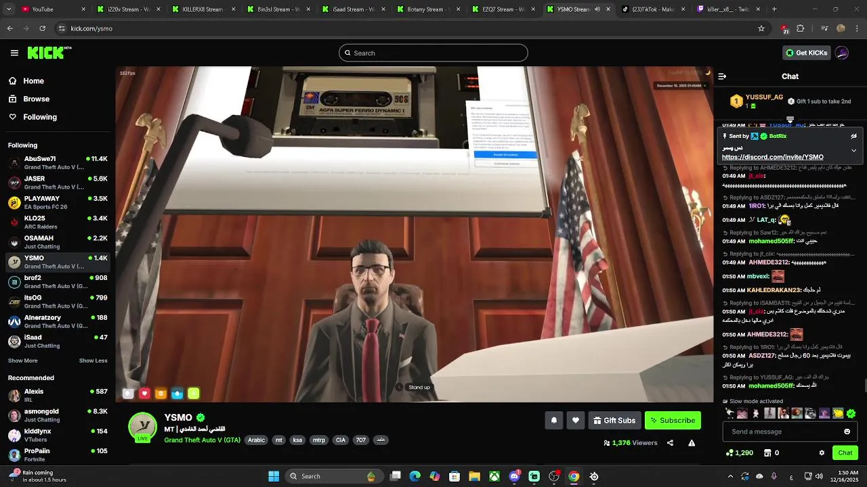This screenshot has height=487, width=867.
Task: Select the Arabic tag
Action: click(256, 440)
